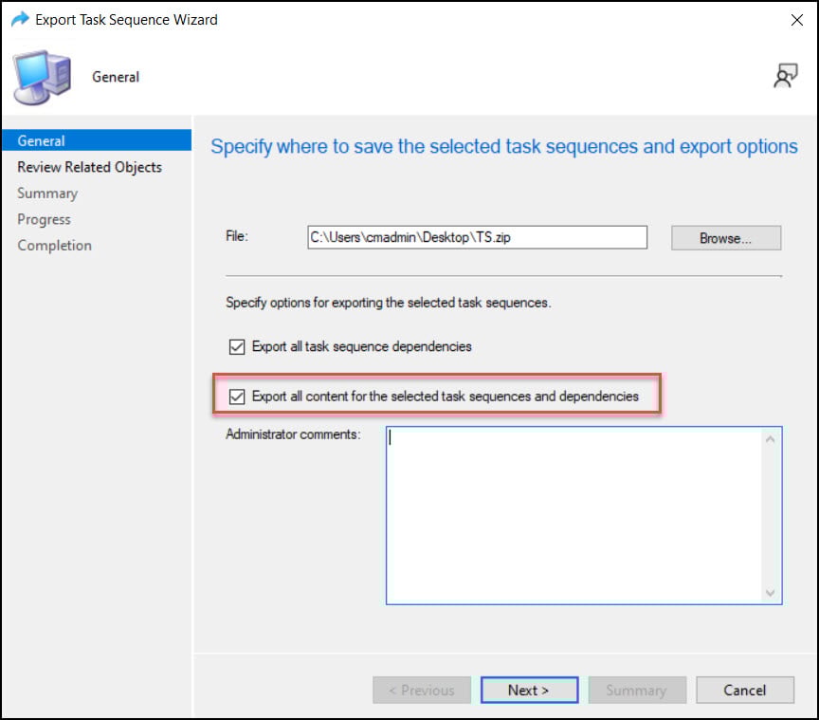Toggle Export all content for selected task sequences

(237, 397)
